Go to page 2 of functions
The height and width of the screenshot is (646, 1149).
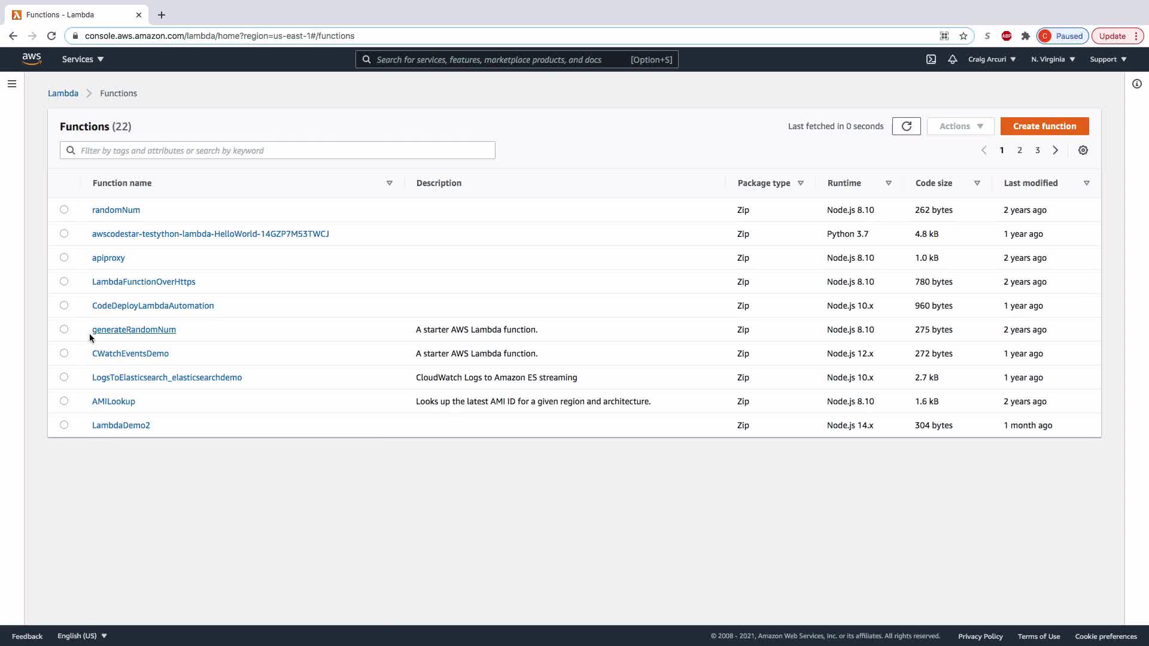point(1019,150)
